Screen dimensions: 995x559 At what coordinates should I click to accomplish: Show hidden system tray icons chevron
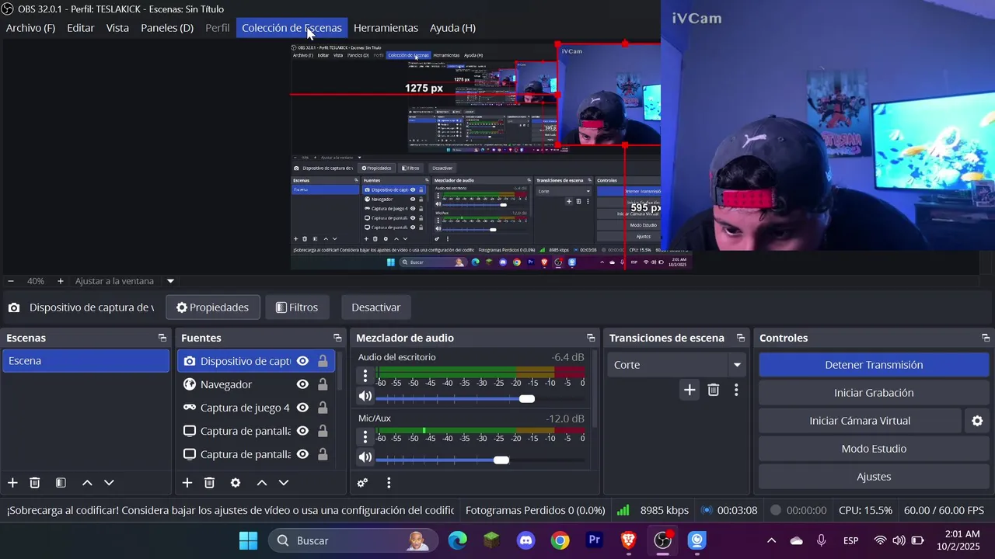click(771, 540)
